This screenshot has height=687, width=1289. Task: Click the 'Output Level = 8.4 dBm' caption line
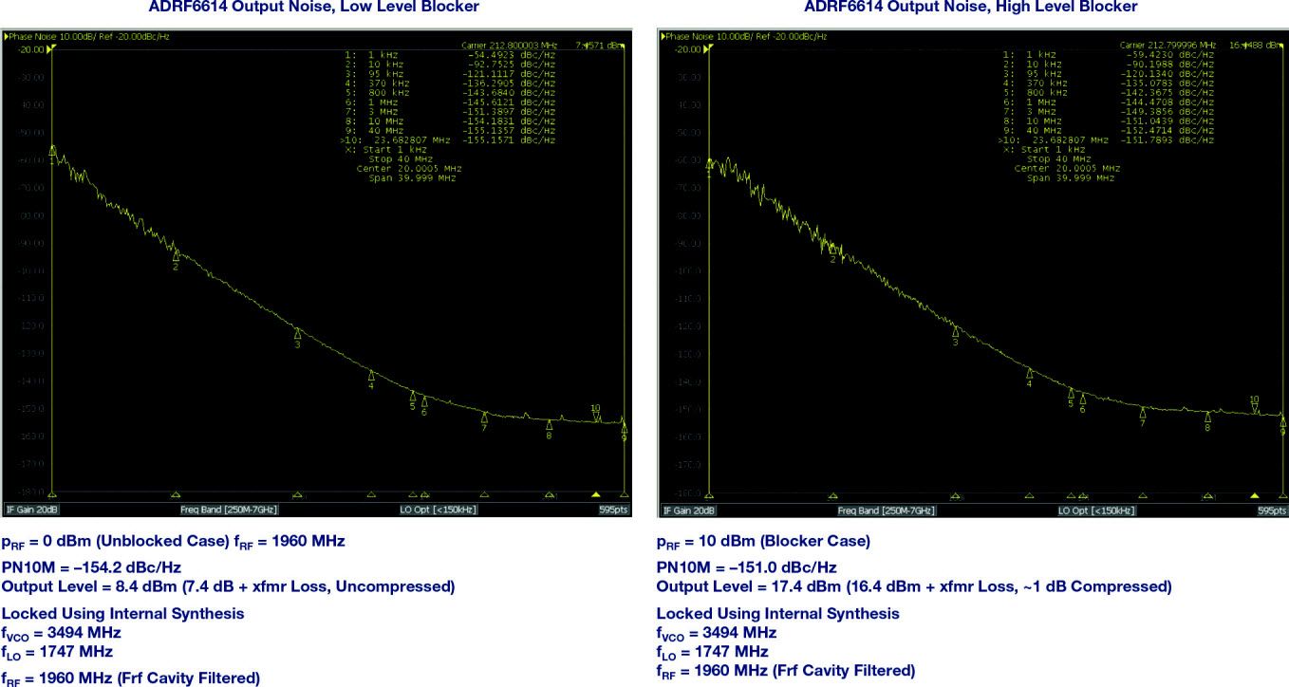coord(228,586)
